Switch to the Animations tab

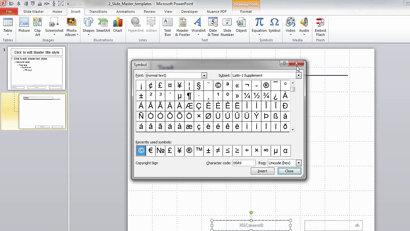(126, 12)
